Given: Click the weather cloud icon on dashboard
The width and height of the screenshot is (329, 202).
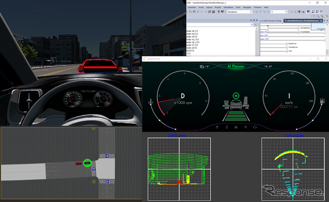Looking at the screenshot, I should coord(202,66).
